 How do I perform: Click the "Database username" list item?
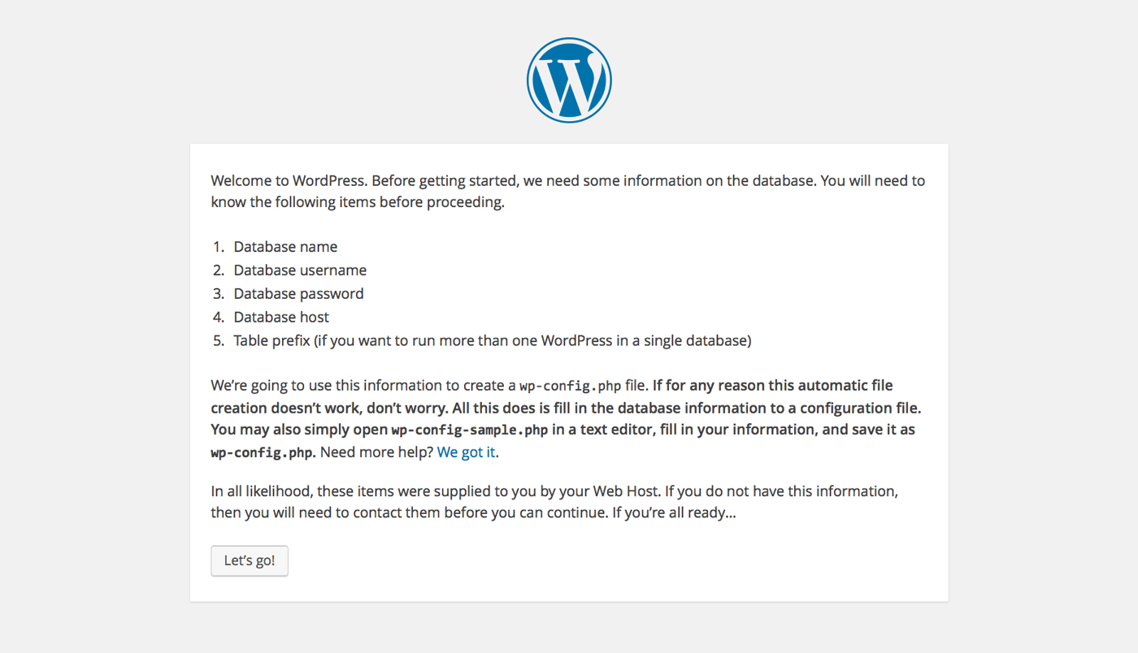click(x=300, y=270)
